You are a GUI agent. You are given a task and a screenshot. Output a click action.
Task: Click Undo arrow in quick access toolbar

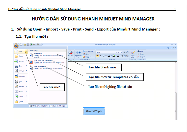[34, 44]
